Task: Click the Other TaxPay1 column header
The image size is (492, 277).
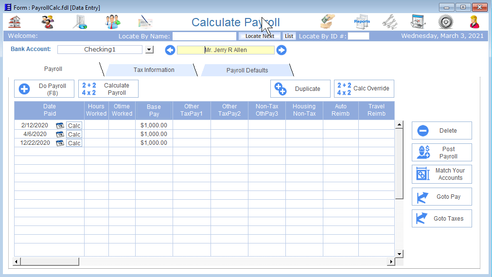Action: (192, 110)
